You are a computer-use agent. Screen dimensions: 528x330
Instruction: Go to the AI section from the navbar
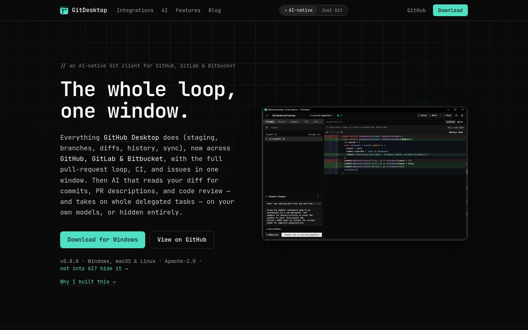[x=165, y=10]
